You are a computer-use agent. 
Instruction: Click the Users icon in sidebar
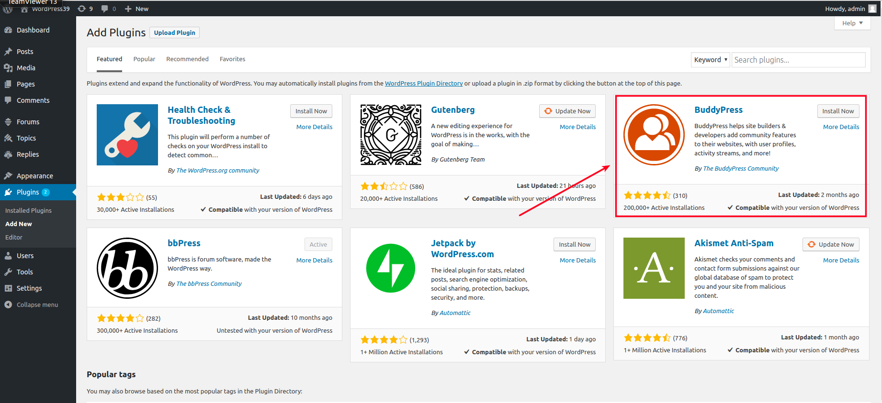[x=8, y=256]
